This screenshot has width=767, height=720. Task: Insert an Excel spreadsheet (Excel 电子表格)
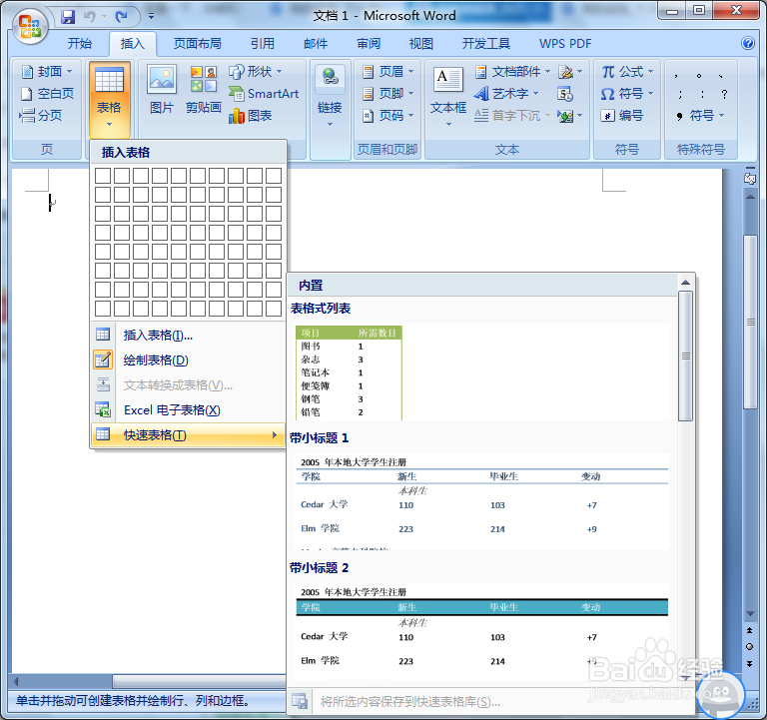(188, 409)
